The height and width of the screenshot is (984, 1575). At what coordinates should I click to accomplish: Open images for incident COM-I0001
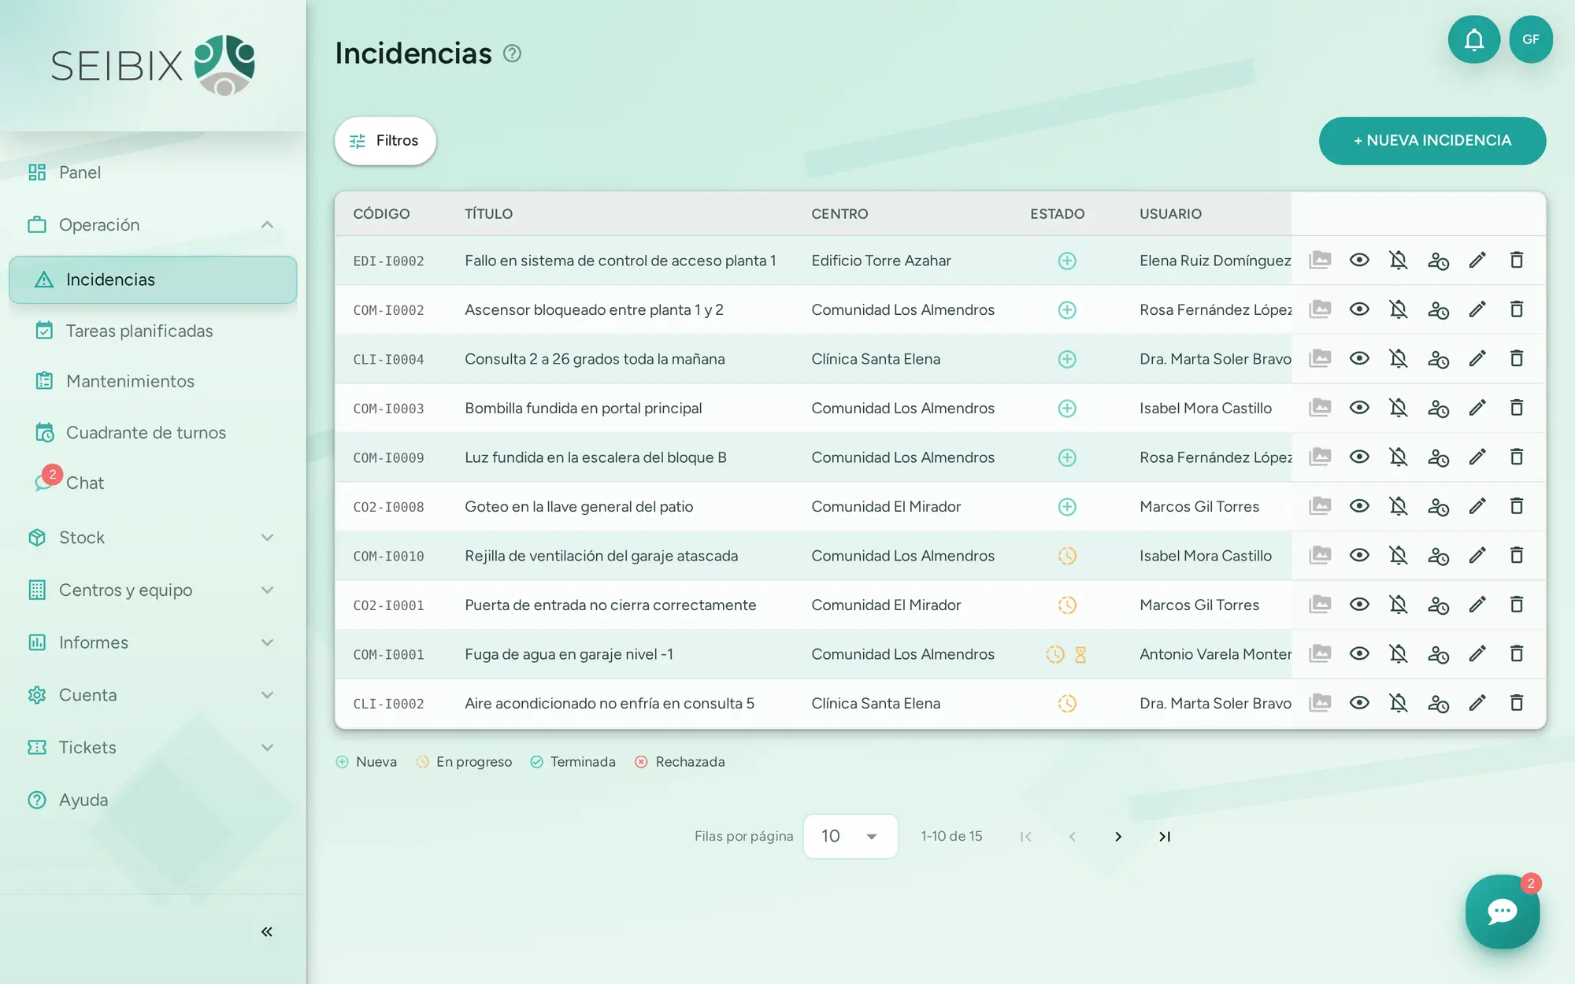(1320, 654)
